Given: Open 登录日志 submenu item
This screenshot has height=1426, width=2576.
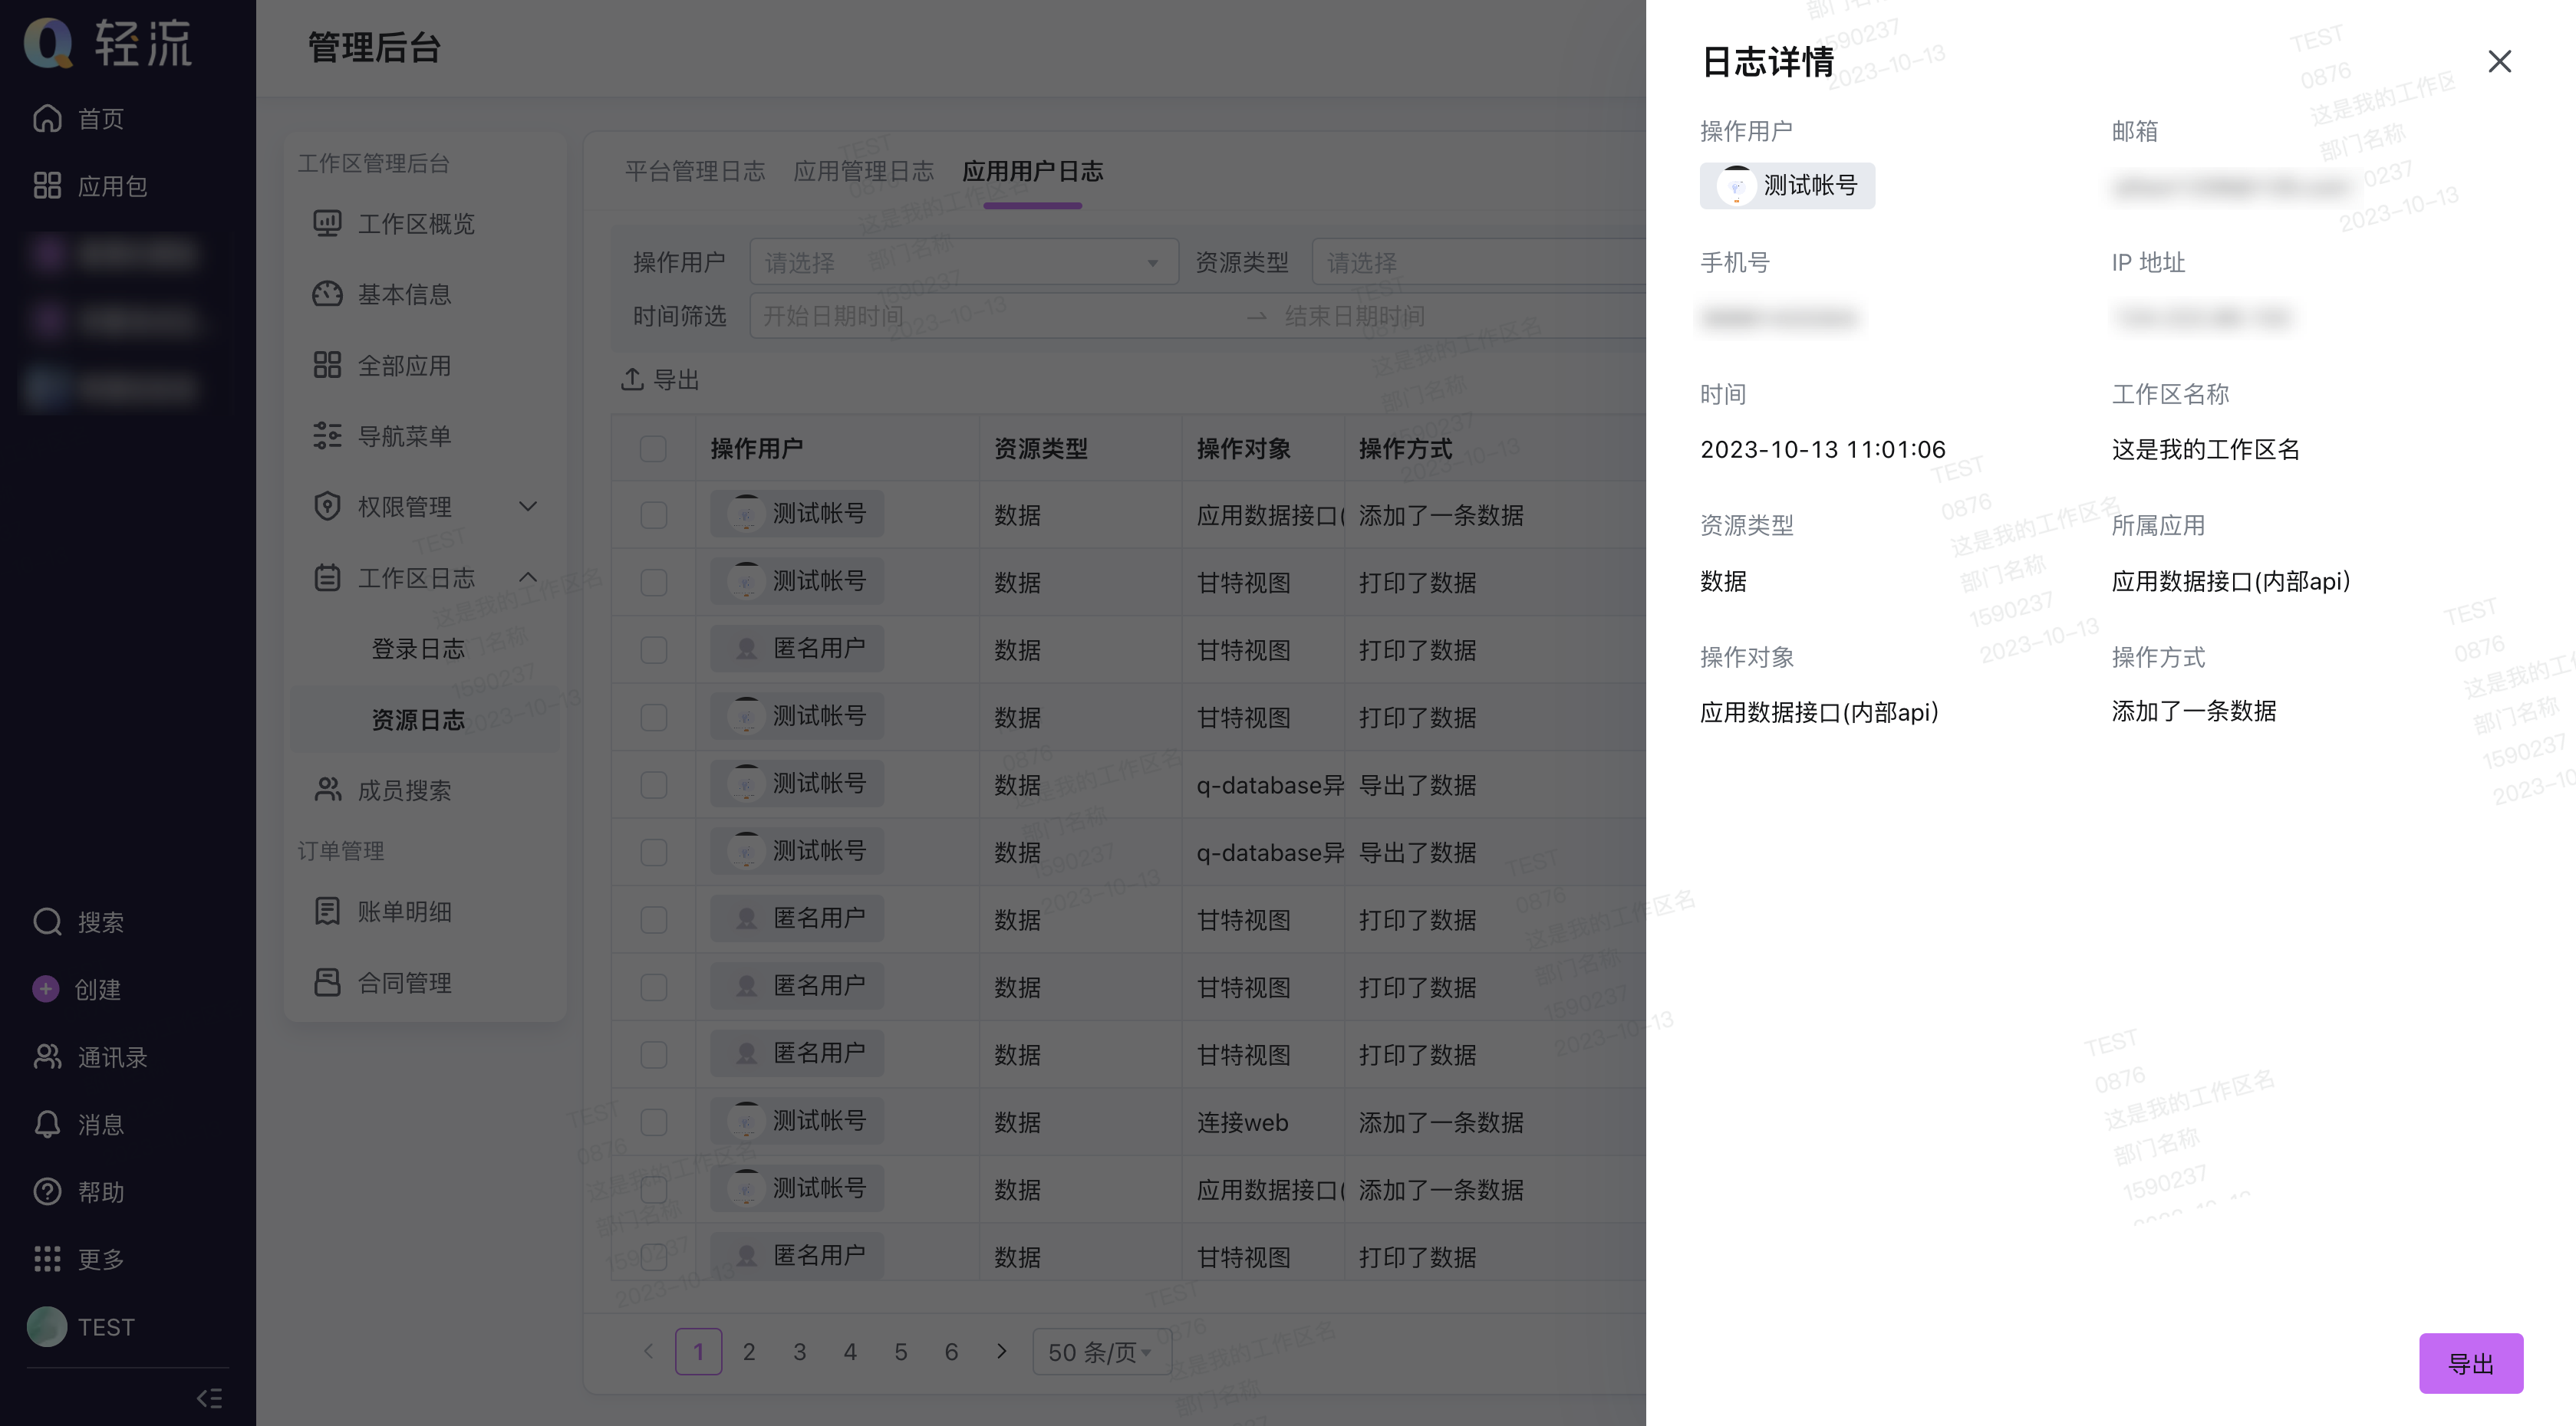Looking at the screenshot, I should point(418,649).
